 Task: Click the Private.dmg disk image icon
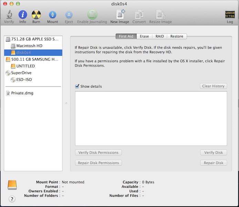coord(8,93)
